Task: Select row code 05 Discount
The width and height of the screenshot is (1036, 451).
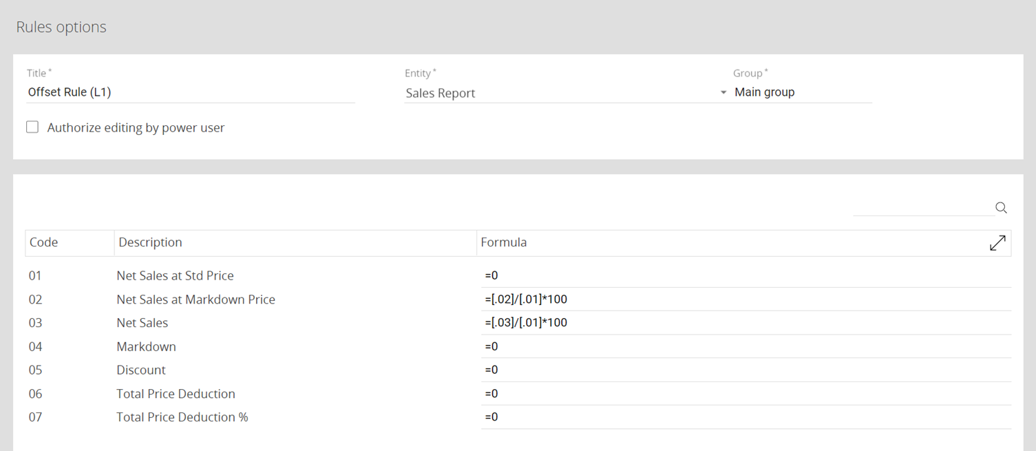Action: coord(35,370)
